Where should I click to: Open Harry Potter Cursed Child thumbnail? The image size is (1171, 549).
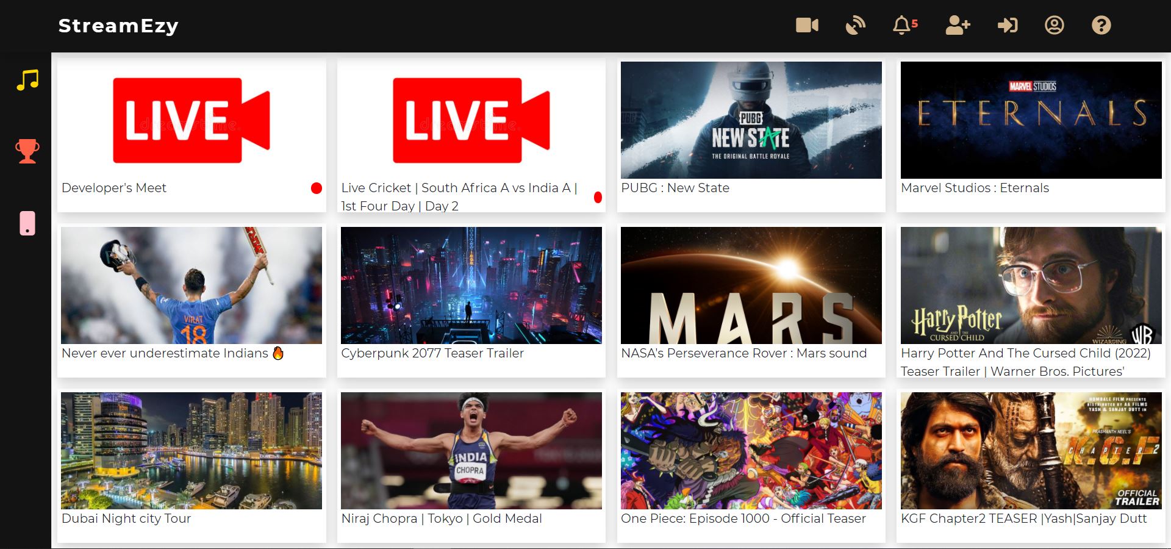pyautogui.click(x=1031, y=285)
